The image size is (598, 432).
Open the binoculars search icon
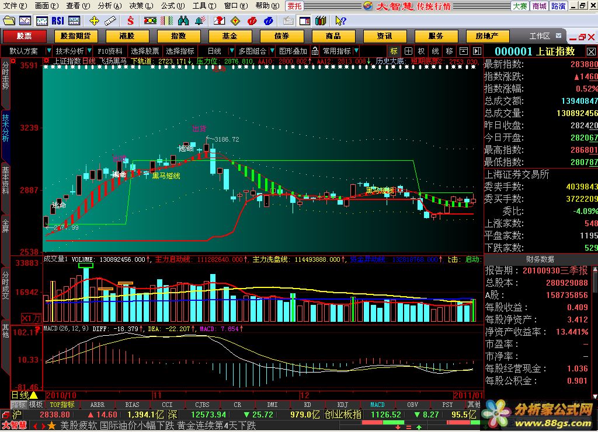tap(183, 20)
